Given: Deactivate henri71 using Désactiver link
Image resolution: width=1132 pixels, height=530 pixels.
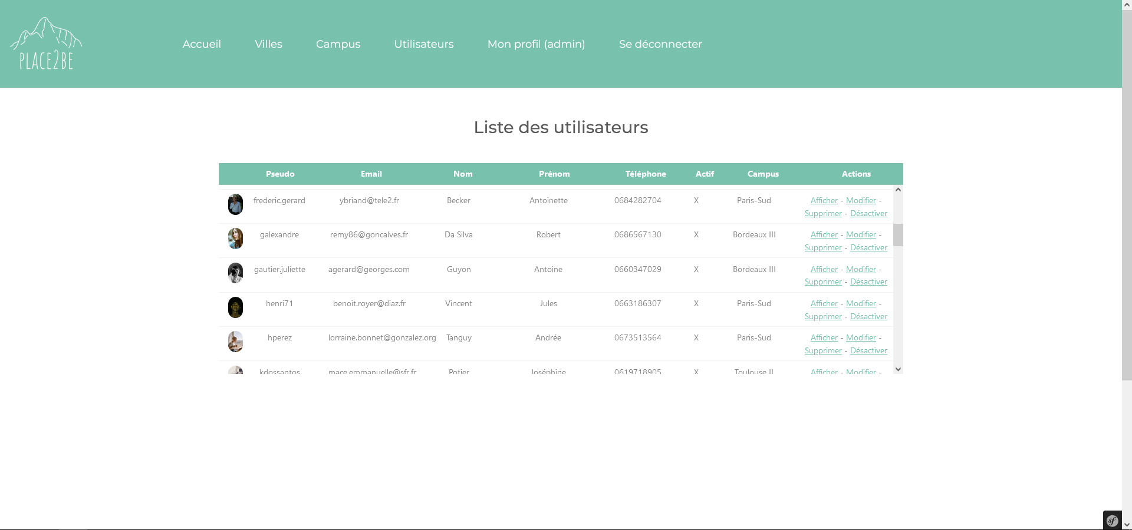Looking at the screenshot, I should (x=868, y=317).
